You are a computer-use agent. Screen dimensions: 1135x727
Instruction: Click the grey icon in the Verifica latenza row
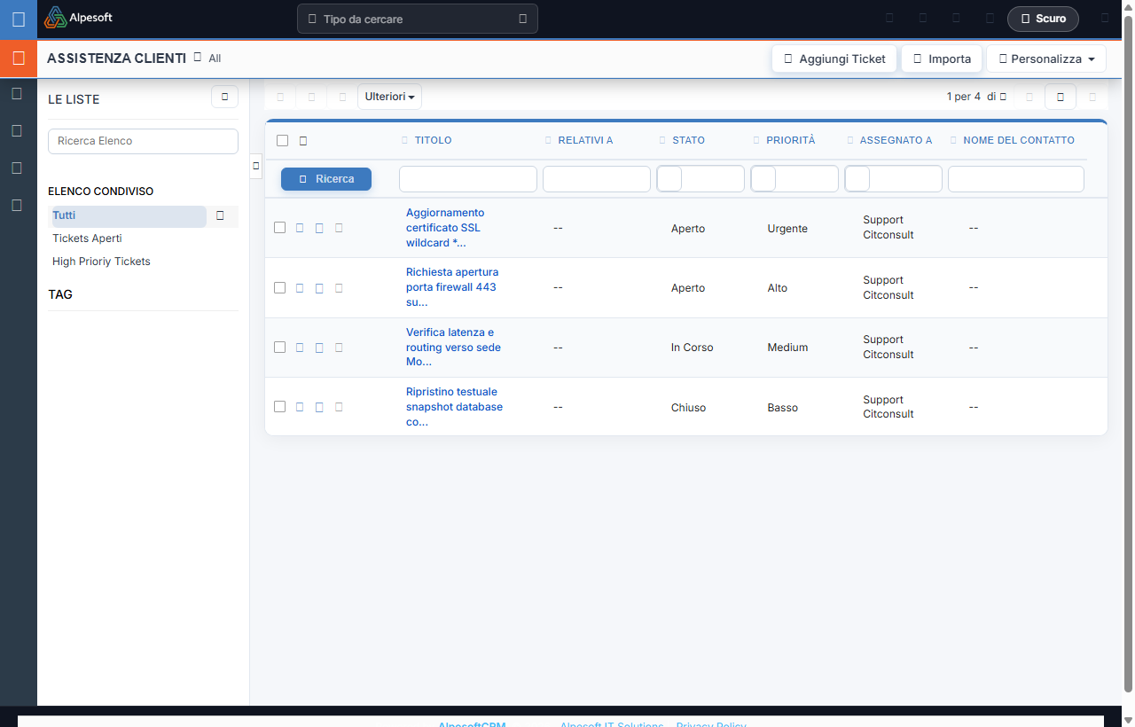(339, 348)
